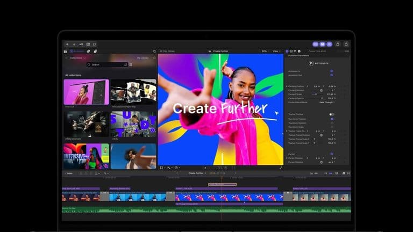Toggle the Transform Rotation checkbox
413x232 pixels.
[332, 123]
